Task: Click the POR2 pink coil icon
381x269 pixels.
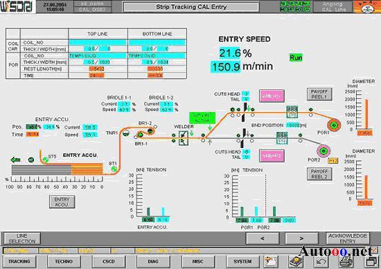Action: point(324,151)
